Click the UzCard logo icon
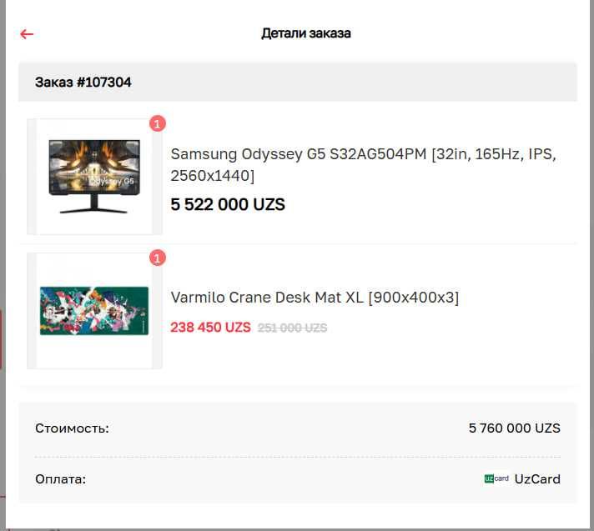This screenshot has height=531, width=594. [496, 478]
